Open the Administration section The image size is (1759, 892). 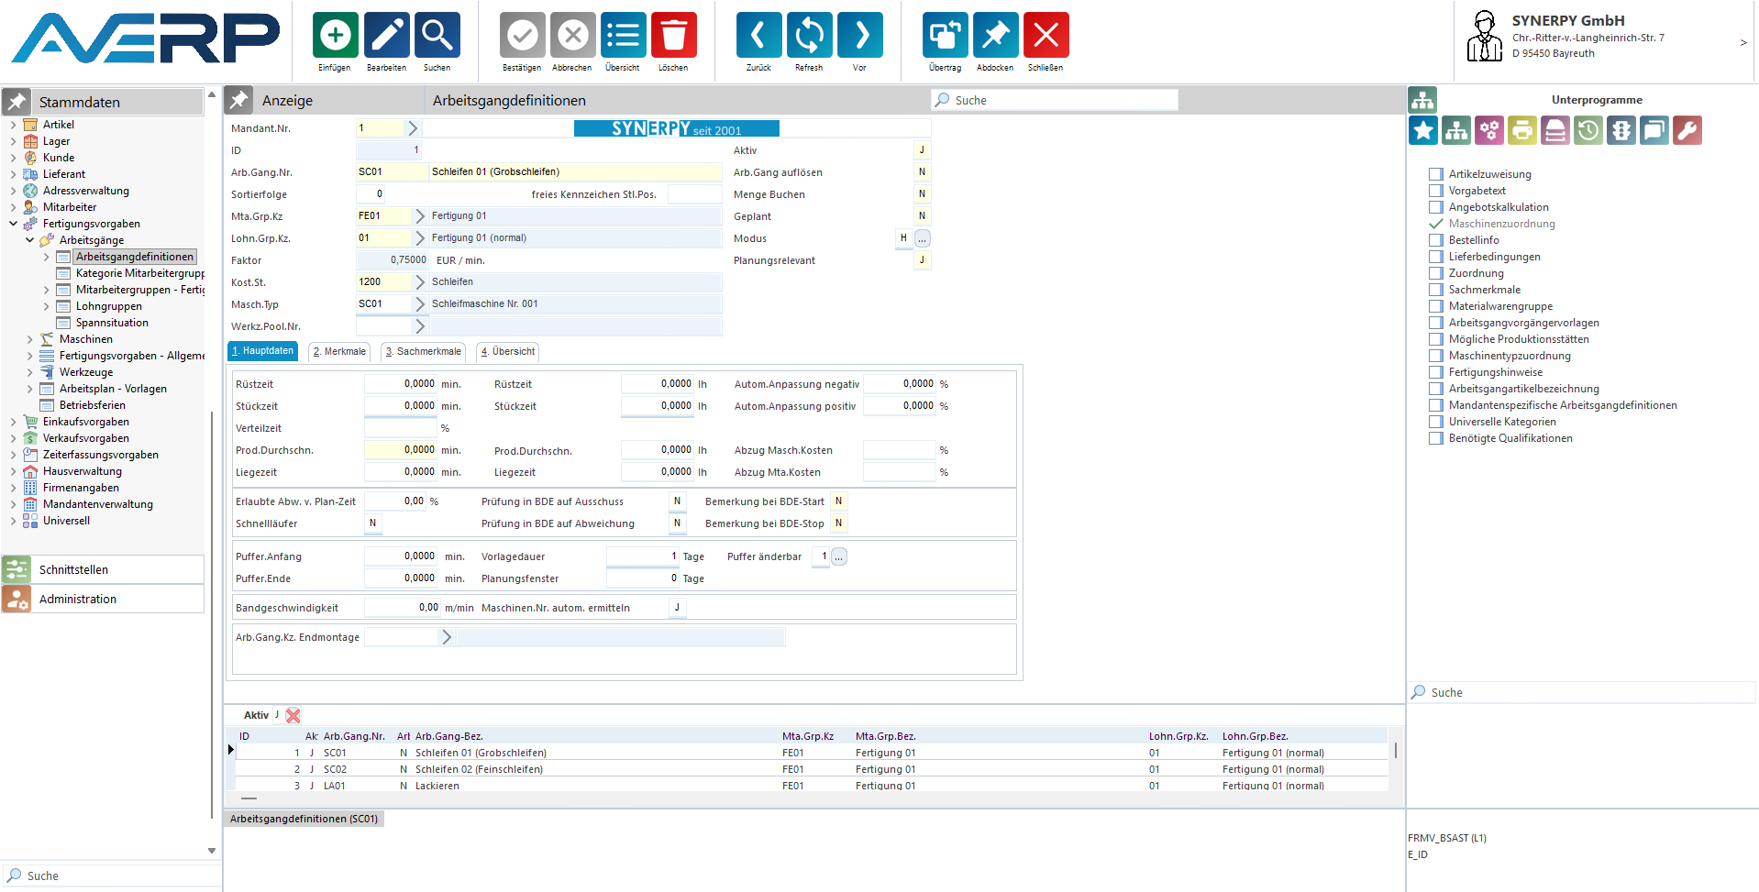point(78,599)
